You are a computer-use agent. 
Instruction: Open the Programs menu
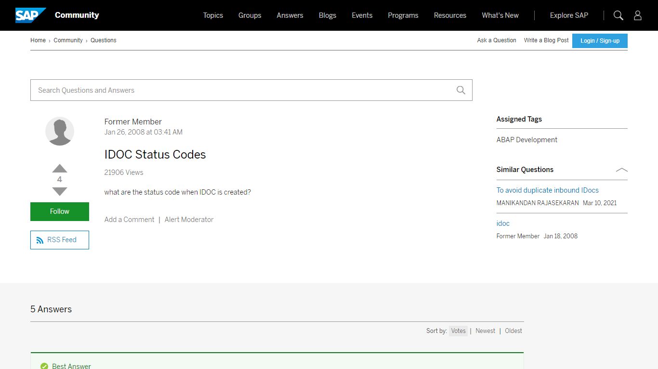(x=403, y=15)
